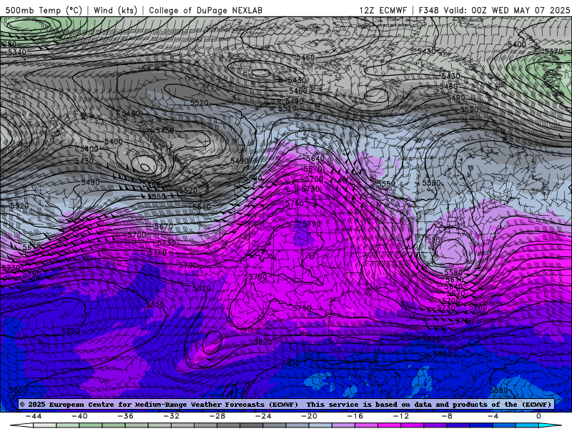The width and height of the screenshot is (572, 429).
Task: Click the ECMWF copyright notice banner
Action: tap(285, 404)
